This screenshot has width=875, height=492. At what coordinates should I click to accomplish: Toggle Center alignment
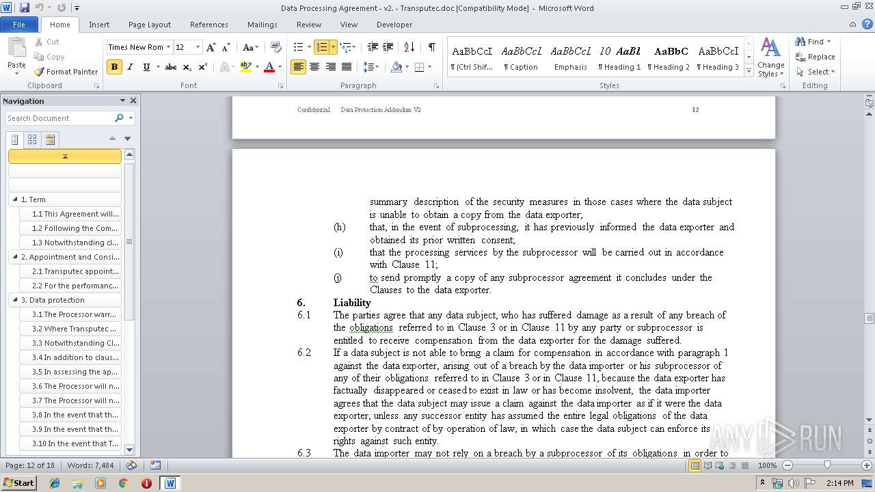pos(314,67)
